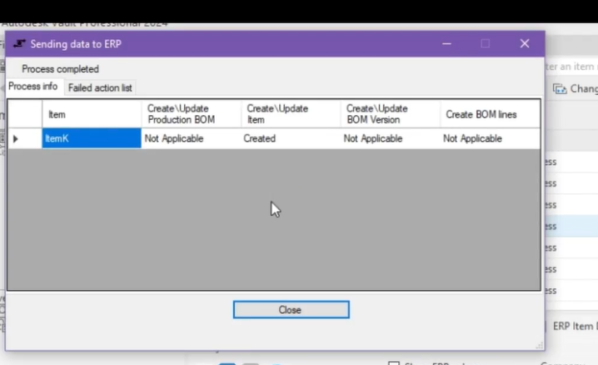598x365 pixels.
Task: Click the Create\Update Item column header
Action: click(x=290, y=114)
